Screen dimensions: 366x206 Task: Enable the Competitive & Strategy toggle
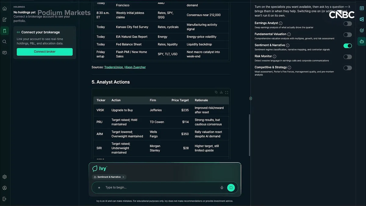click(347, 68)
